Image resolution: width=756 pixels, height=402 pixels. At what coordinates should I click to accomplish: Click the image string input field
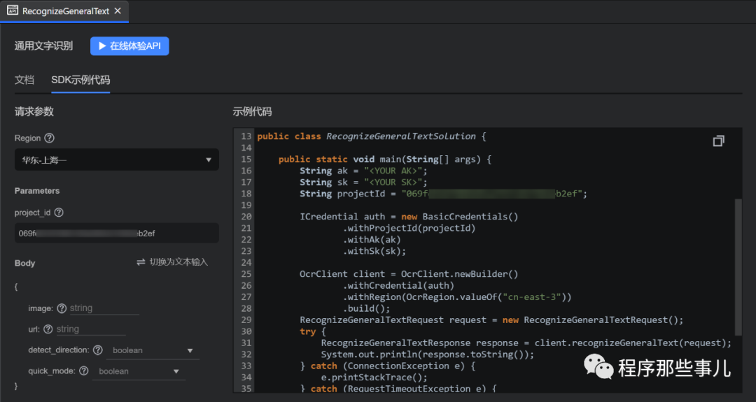[x=104, y=308]
